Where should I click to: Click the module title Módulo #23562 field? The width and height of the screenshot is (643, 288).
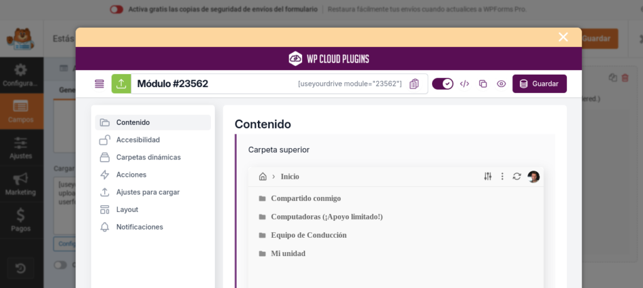(173, 84)
